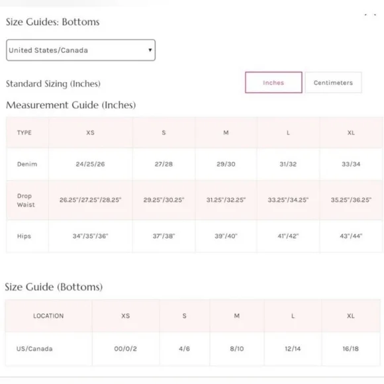The width and height of the screenshot is (384, 384).
Task: Click the Hips 37"/38" cell
Action: click(164, 236)
